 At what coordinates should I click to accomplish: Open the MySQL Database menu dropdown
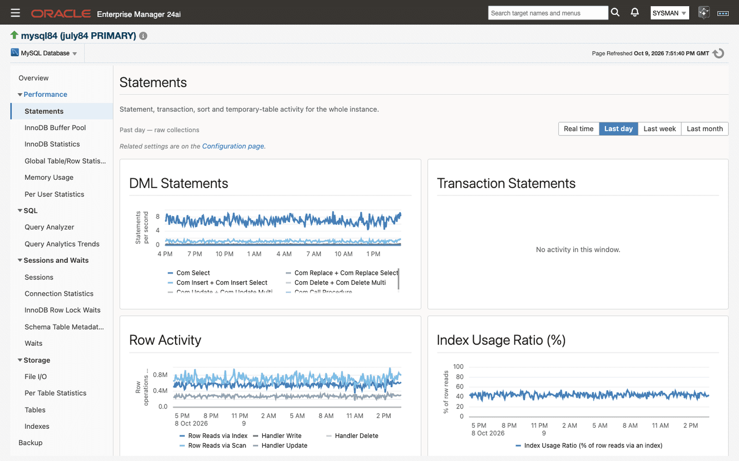click(x=48, y=53)
